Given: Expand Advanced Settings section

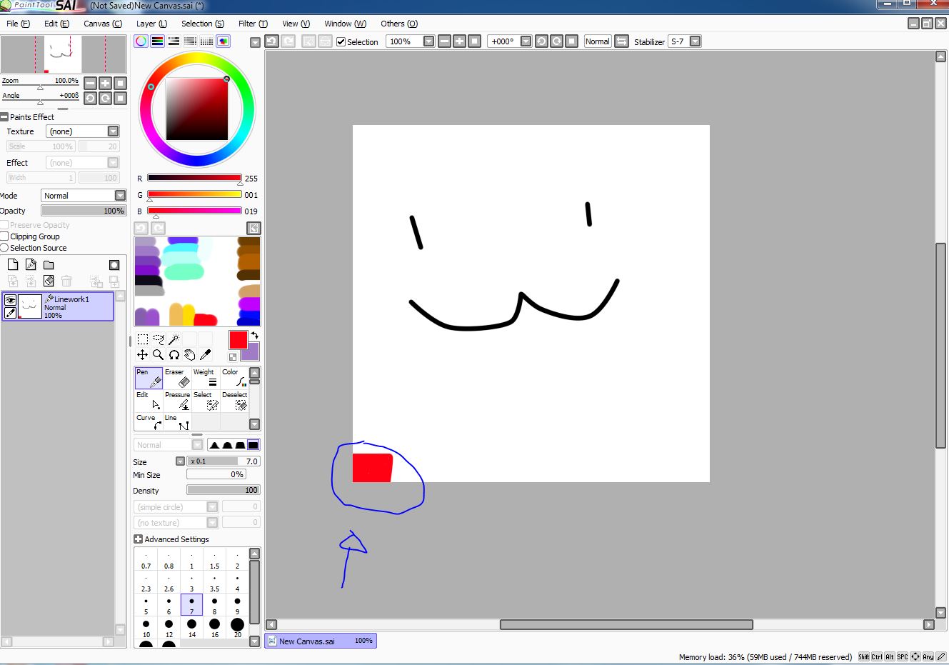Looking at the screenshot, I should (139, 539).
